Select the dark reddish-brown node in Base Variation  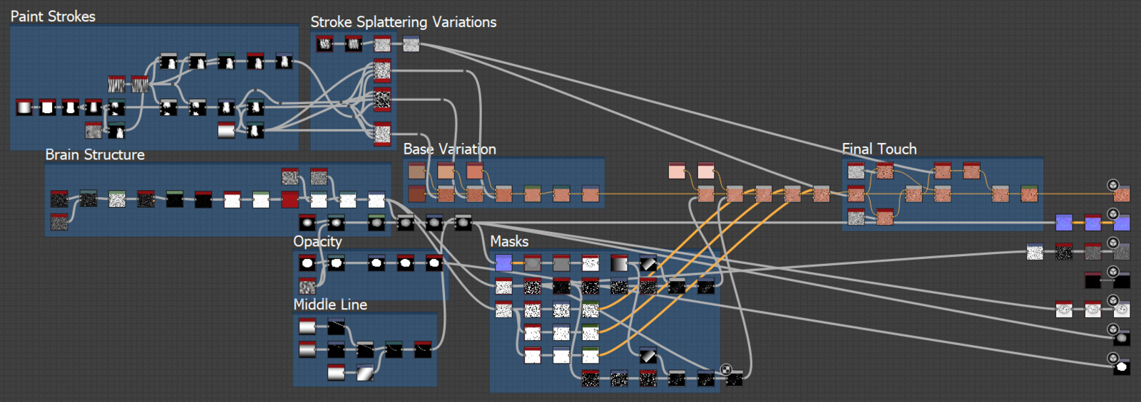click(x=416, y=193)
